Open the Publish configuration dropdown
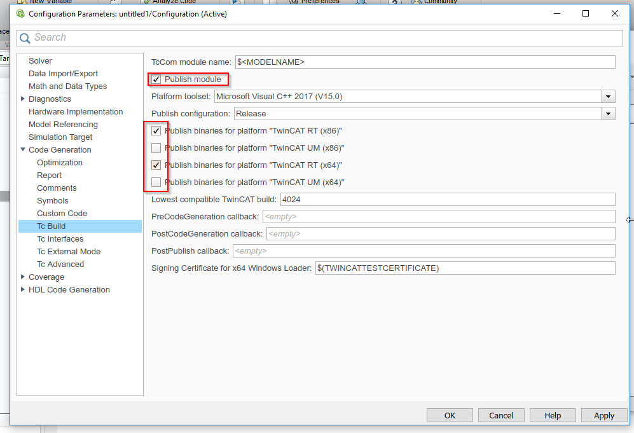This screenshot has height=433, width=634. 608,114
